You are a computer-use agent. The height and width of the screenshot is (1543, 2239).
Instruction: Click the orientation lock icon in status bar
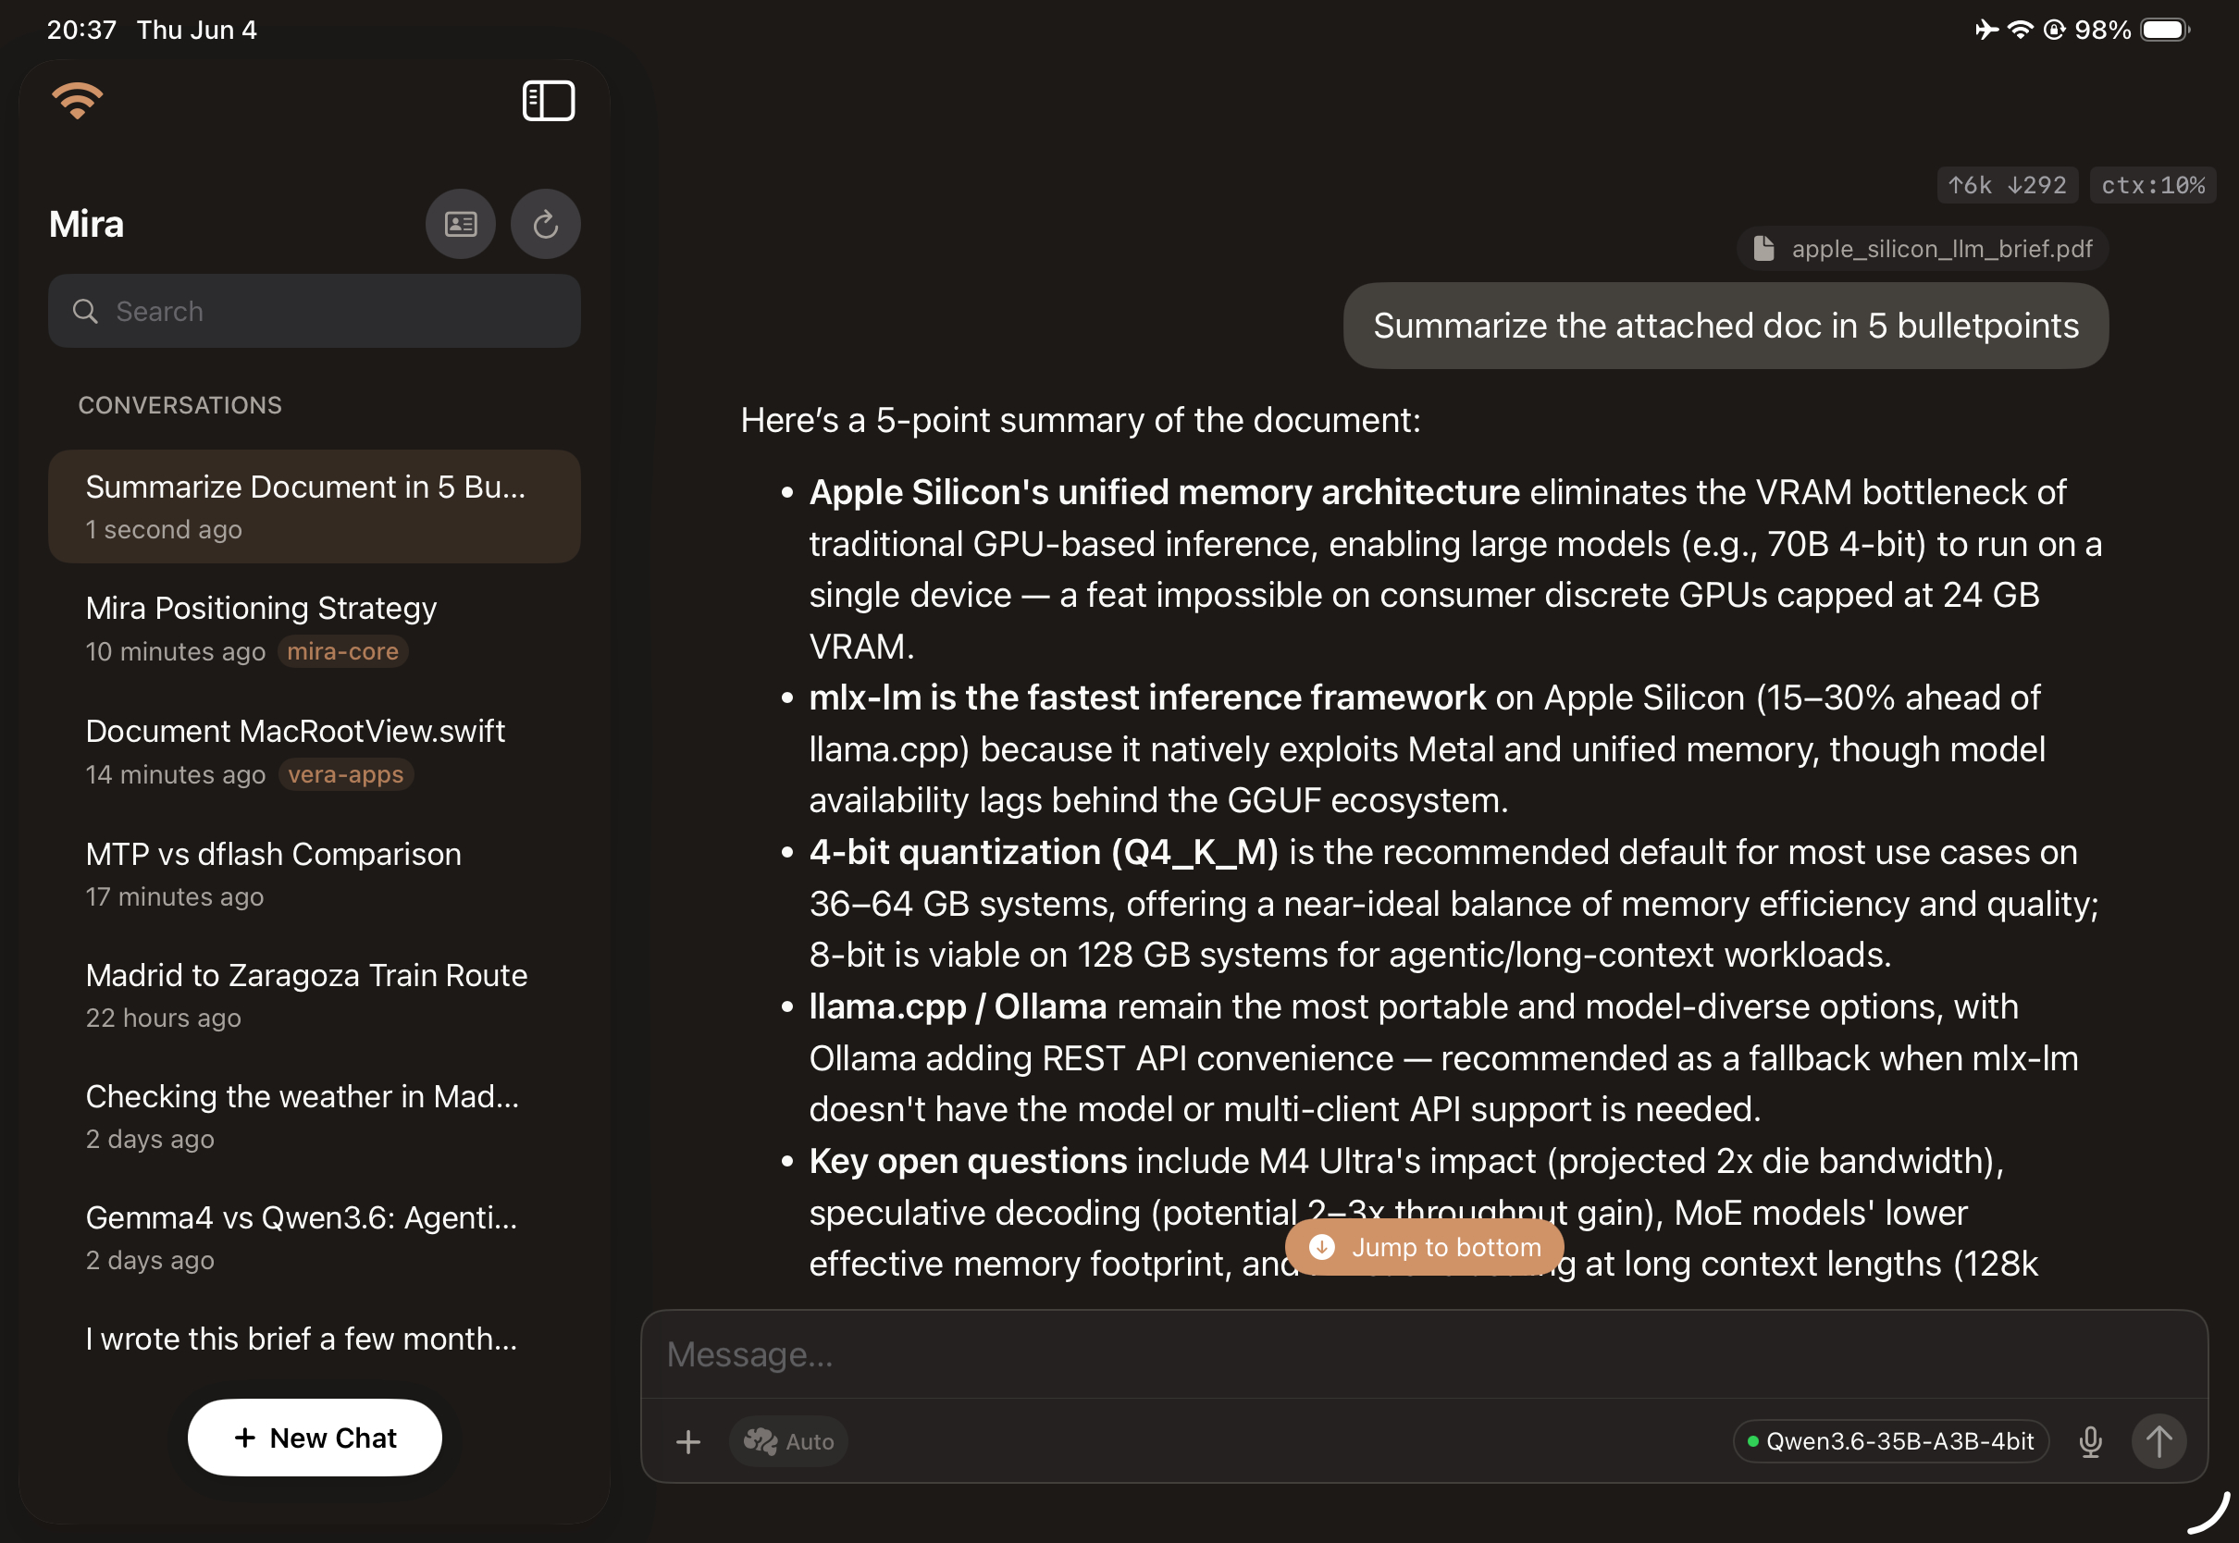(2054, 30)
